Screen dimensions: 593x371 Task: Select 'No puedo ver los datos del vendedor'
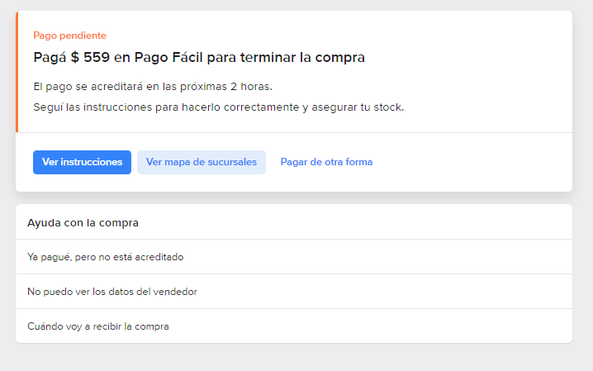[112, 292]
